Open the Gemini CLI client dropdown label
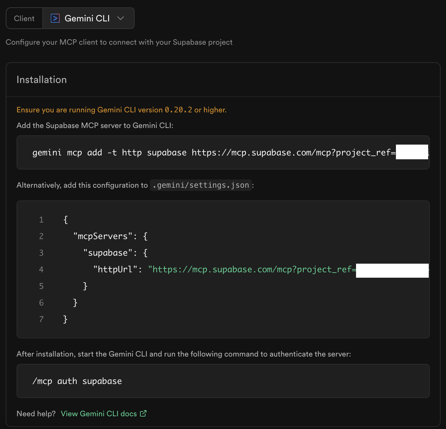Screen dimensions: 446x429 coord(87,19)
